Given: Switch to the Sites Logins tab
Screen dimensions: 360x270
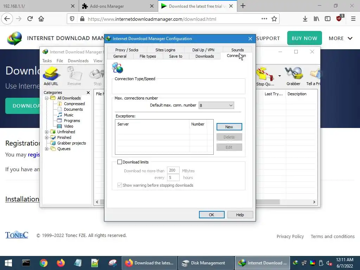Looking at the screenshot, I should [165, 50].
